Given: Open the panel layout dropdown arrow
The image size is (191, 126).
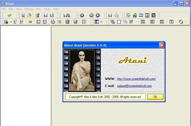Looking at the screenshot, I should tap(101, 22).
